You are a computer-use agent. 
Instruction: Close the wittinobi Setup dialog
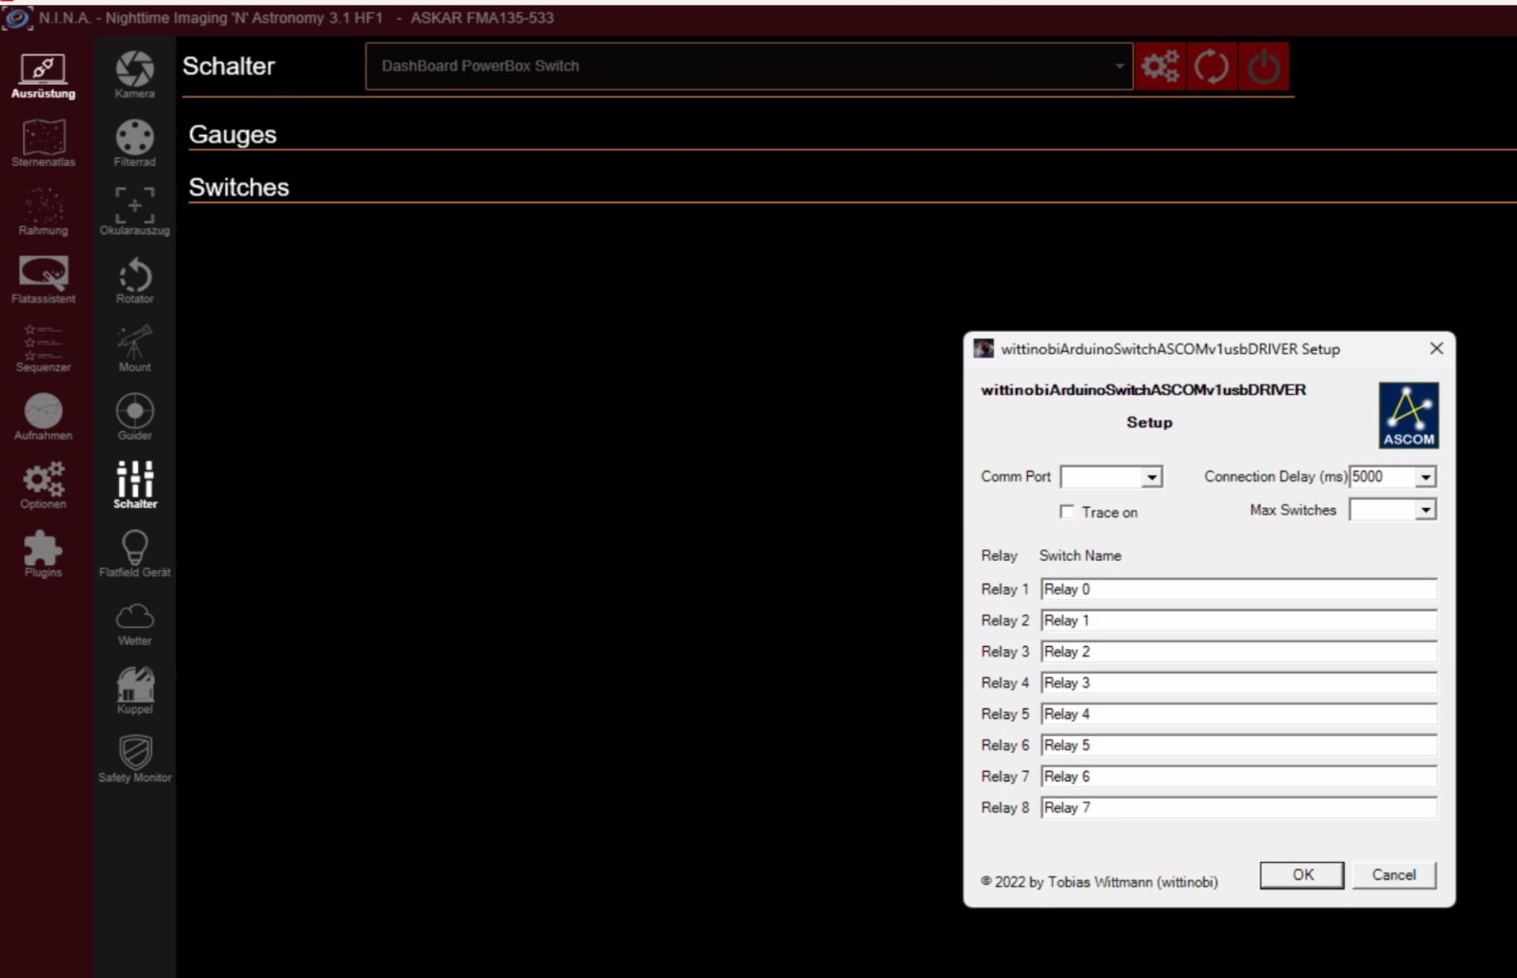pyautogui.click(x=1436, y=348)
